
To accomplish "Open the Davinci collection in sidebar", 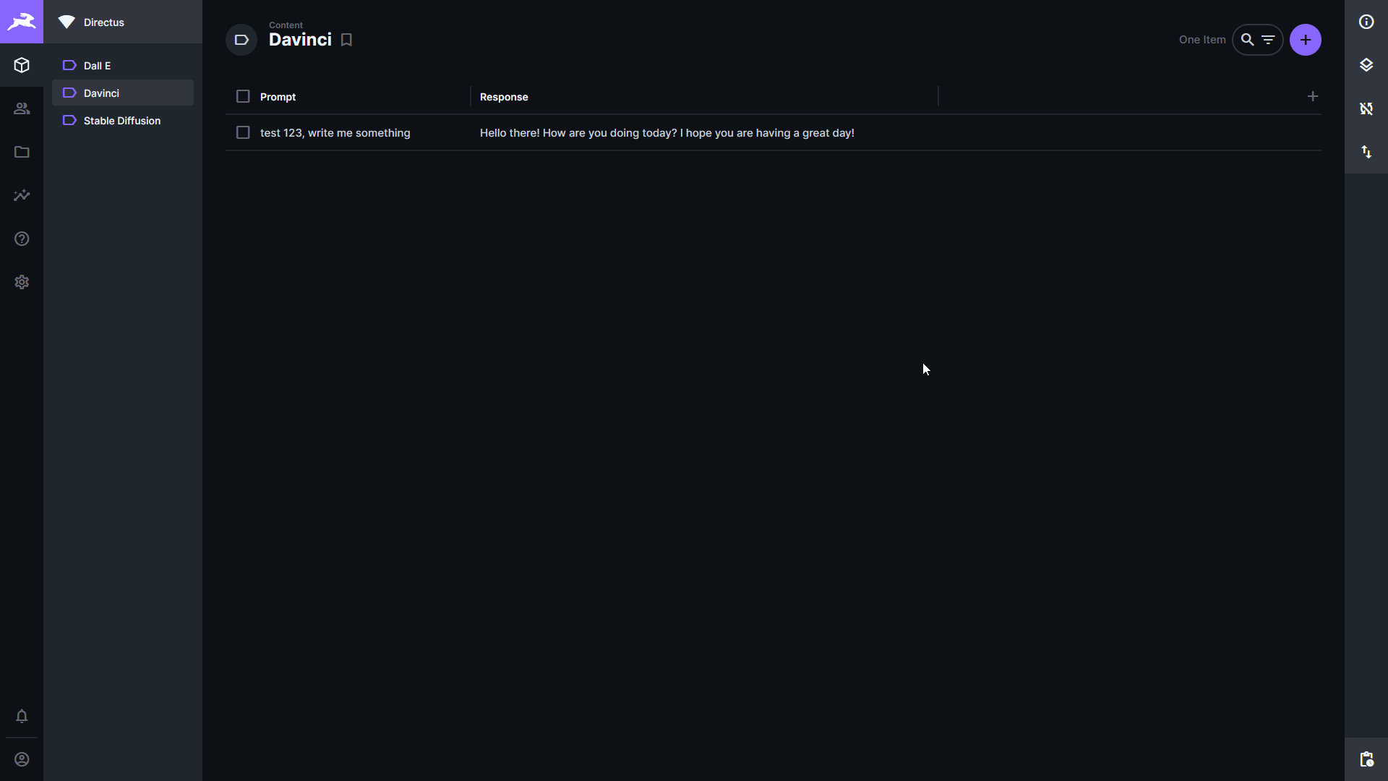I will (101, 93).
